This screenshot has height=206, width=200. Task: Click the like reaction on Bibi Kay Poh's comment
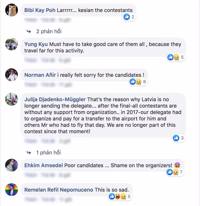click(x=127, y=17)
